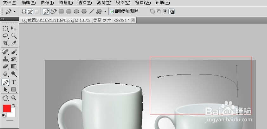
Task: Set Add to path area mode
Action: pos(153,11)
